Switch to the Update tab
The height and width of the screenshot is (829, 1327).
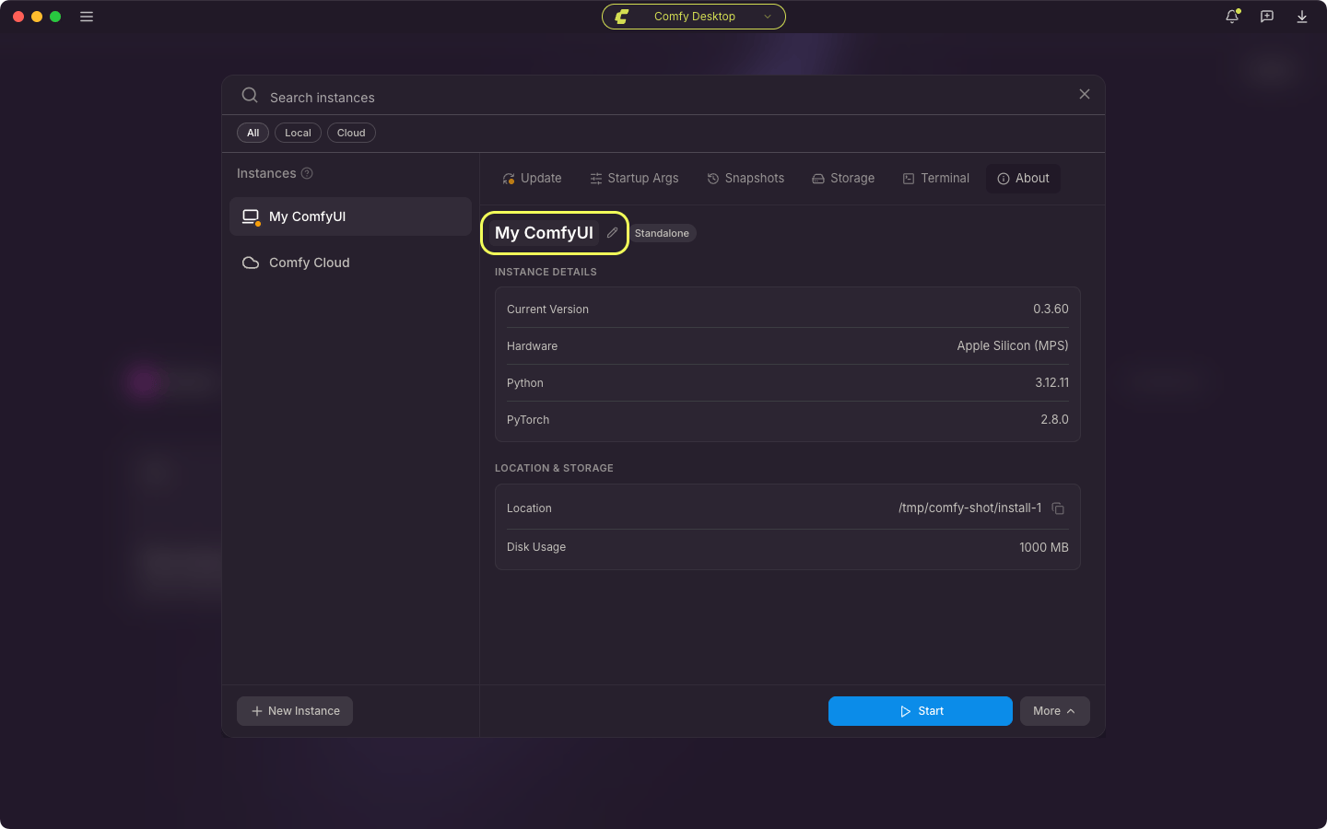pyautogui.click(x=532, y=179)
